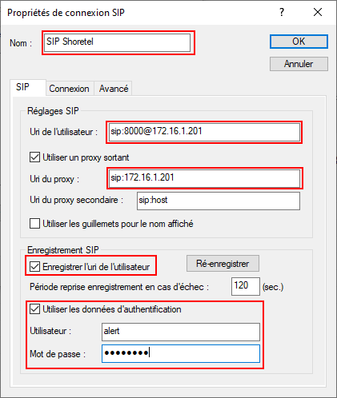337x398 pixels.
Task: Toggle Utiliser les données d'authentification
Action: [x=34, y=309]
